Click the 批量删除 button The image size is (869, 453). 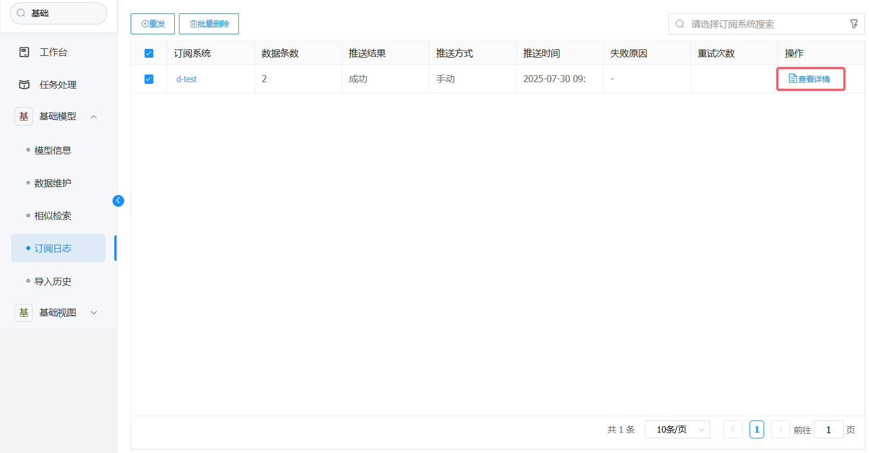click(209, 24)
